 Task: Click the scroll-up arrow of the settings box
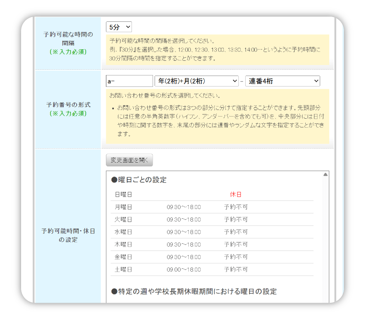click(x=325, y=174)
